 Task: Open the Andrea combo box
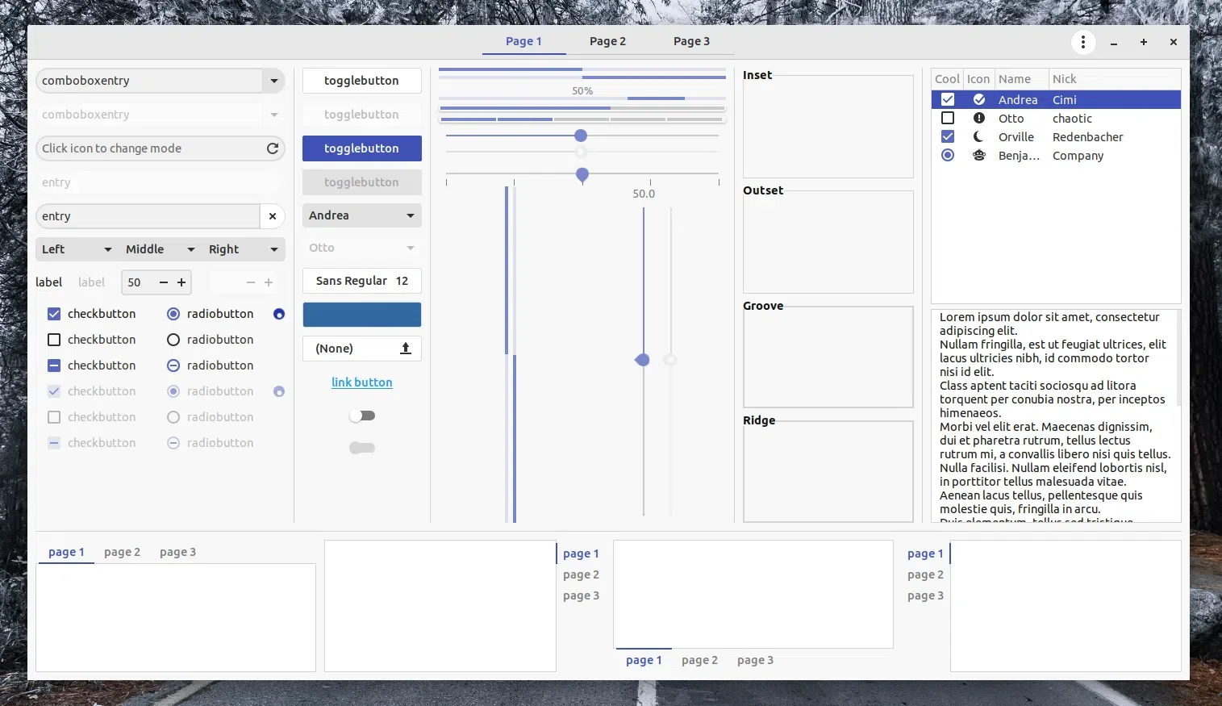pyautogui.click(x=362, y=215)
